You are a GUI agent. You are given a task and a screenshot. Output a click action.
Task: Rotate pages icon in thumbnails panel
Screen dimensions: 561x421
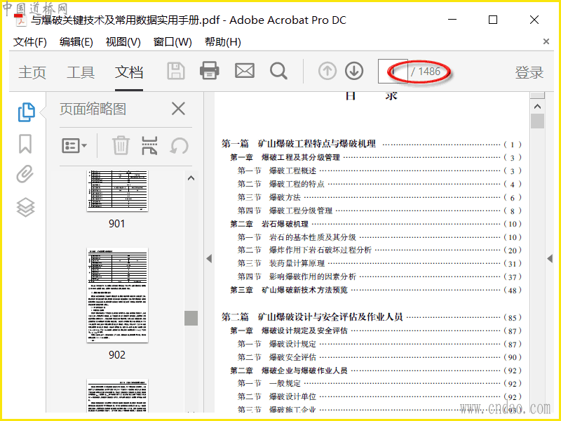click(179, 146)
